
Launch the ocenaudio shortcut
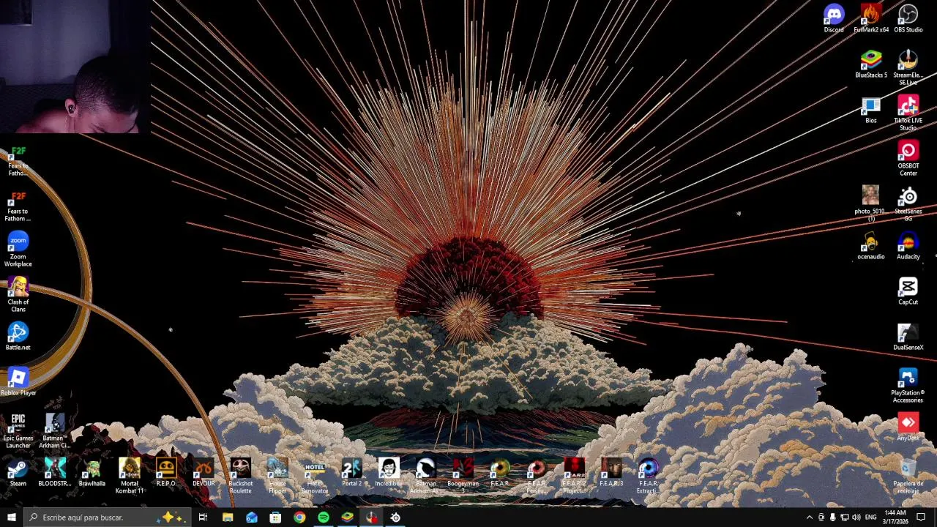click(871, 246)
